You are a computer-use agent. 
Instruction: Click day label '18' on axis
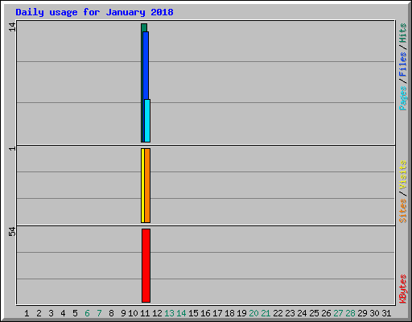pos(229,313)
